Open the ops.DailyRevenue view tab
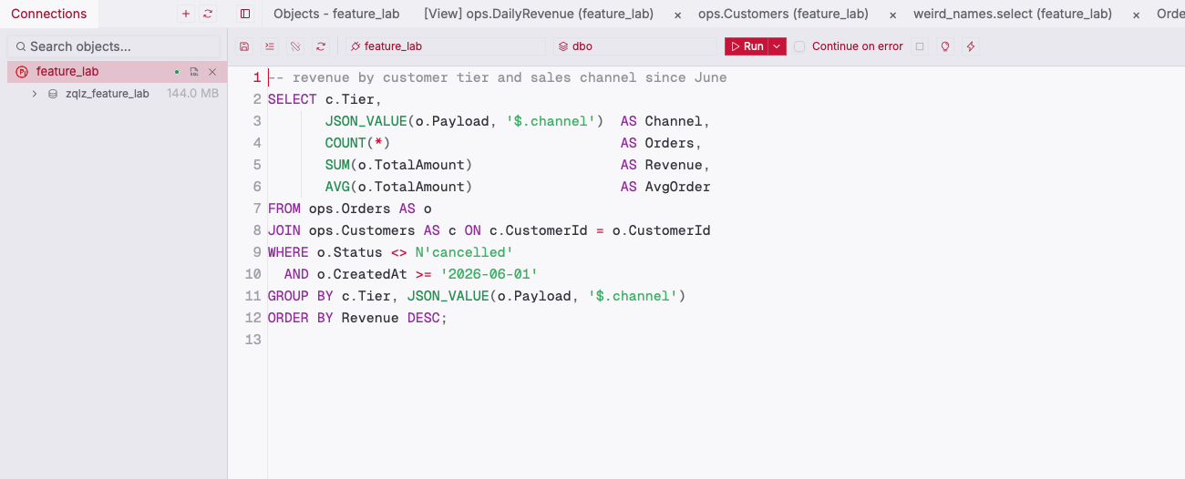 (539, 14)
